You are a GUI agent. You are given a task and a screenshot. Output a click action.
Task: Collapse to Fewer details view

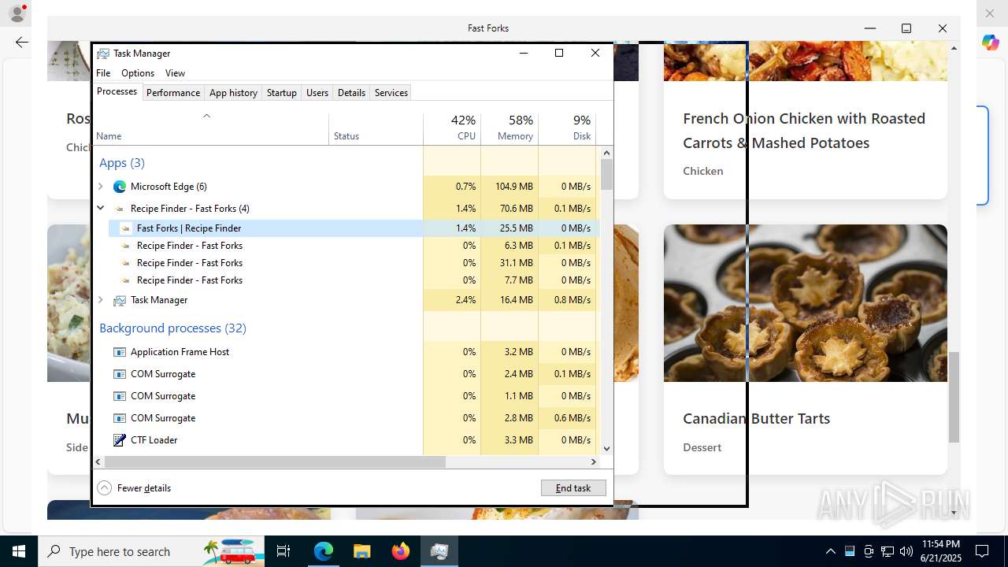(x=134, y=488)
